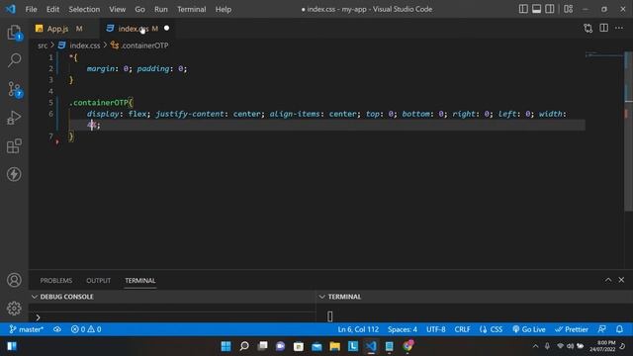Image resolution: width=633 pixels, height=356 pixels.
Task: Click line number 5 in the gutter
Action: click(50, 103)
